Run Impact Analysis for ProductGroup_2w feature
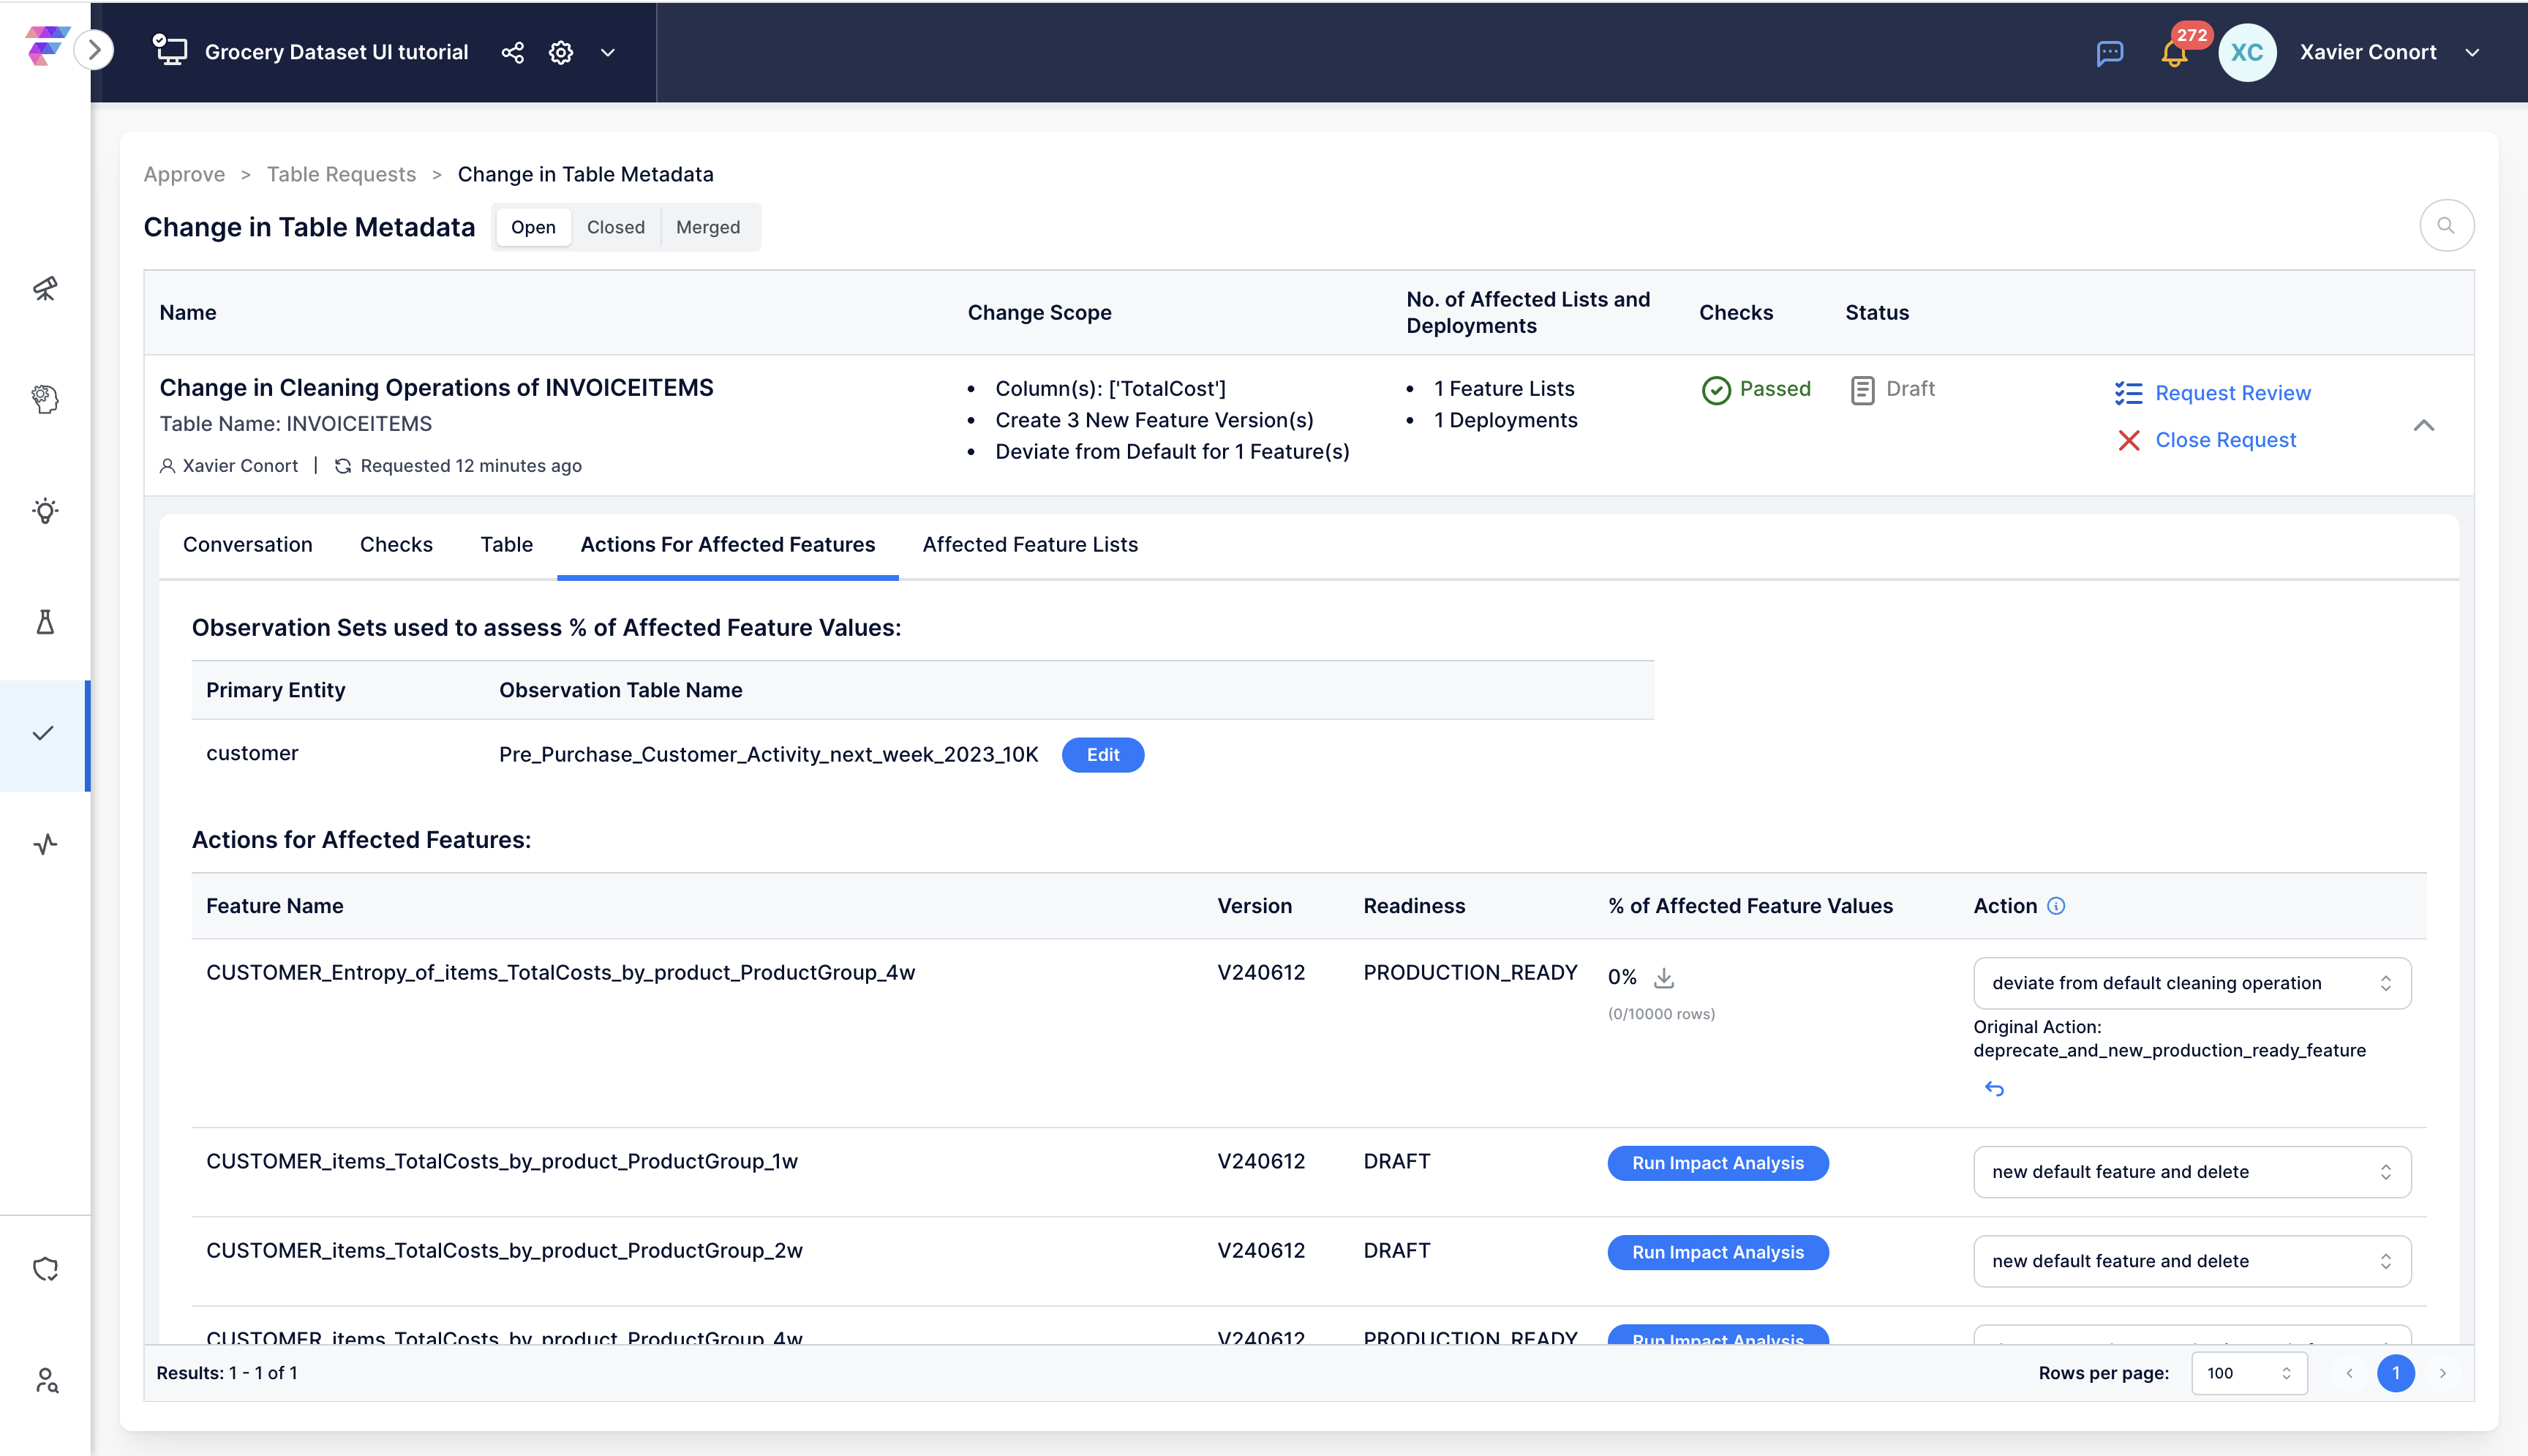 pyautogui.click(x=1718, y=1252)
